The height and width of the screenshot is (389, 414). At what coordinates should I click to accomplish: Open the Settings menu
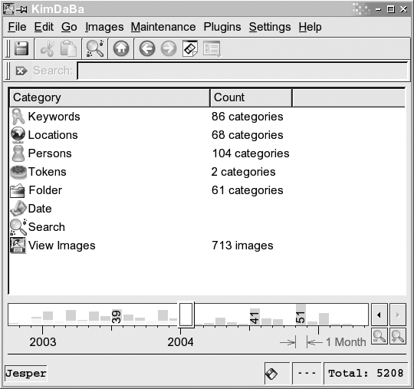(x=270, y=27)
